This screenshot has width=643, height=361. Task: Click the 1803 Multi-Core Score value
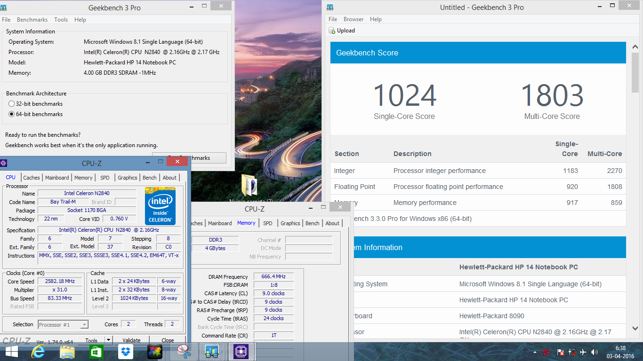pyautogui.click(x=552, y=95)
